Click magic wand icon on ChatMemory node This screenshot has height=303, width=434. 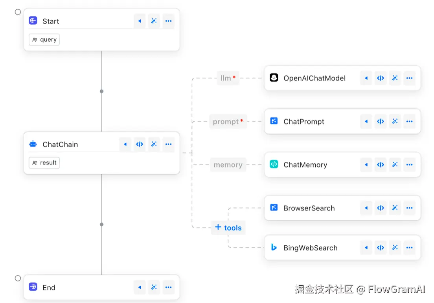tap(395, 165)
